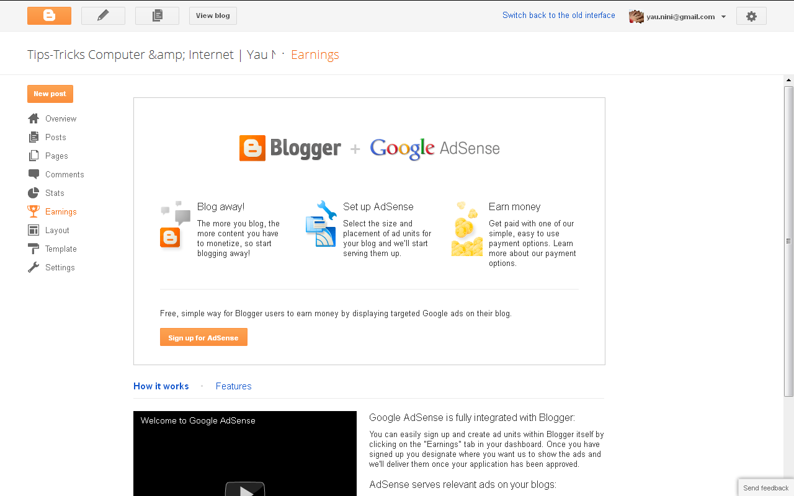Play the Welcome to Google AdSense video
This screenshot has width=794, height=496.
click(245, 490)
